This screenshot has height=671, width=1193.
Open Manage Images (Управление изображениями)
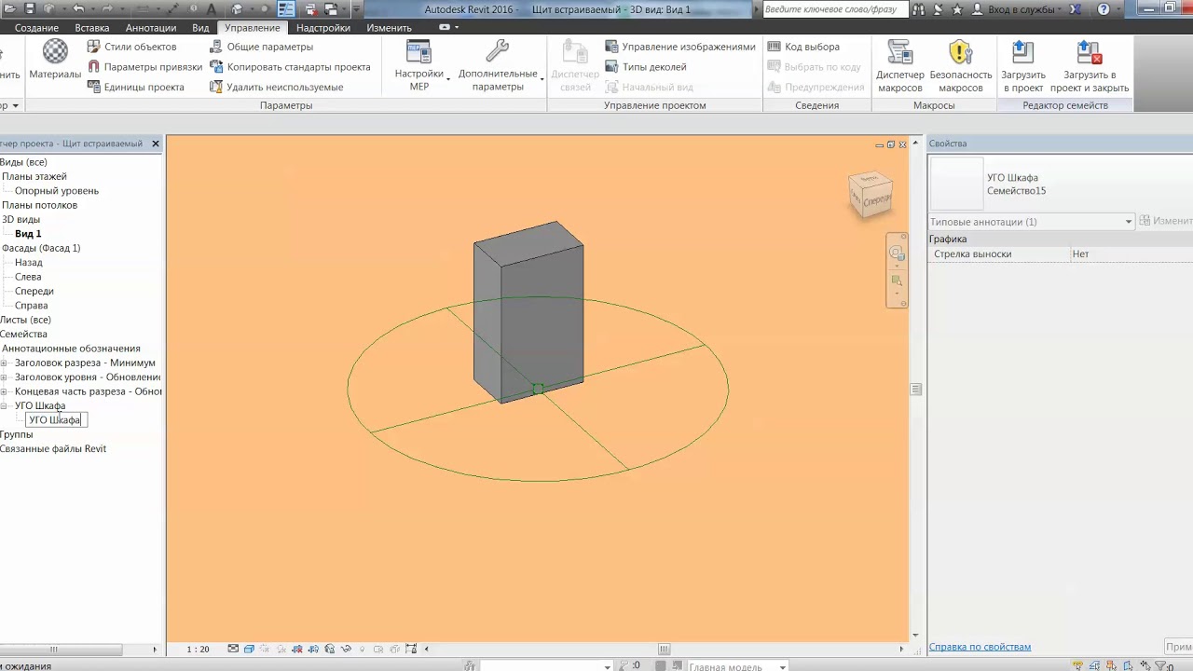click(x=679, y=47)
